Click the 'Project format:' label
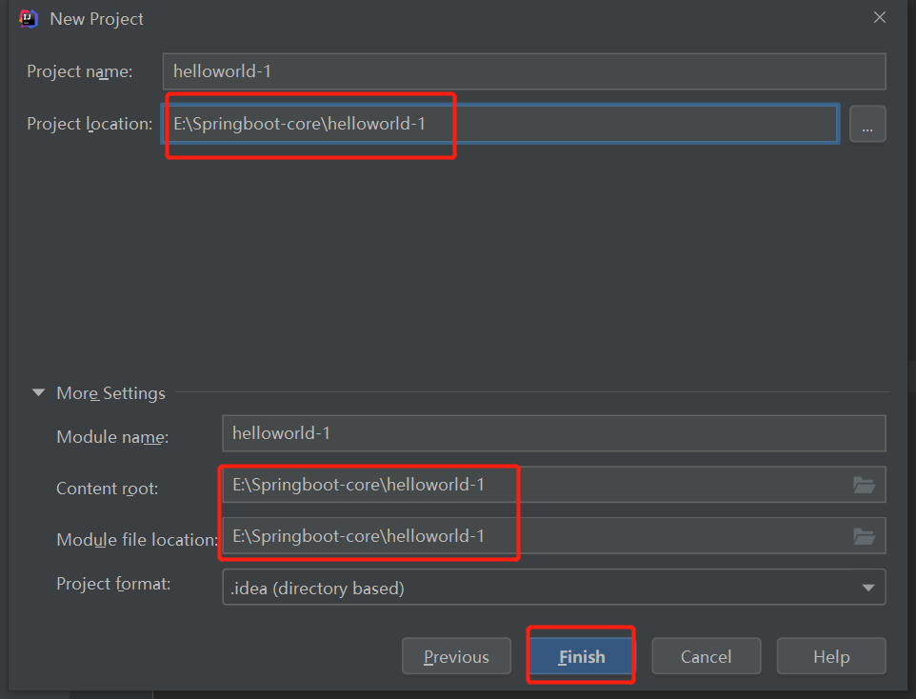 pos(113,583)
